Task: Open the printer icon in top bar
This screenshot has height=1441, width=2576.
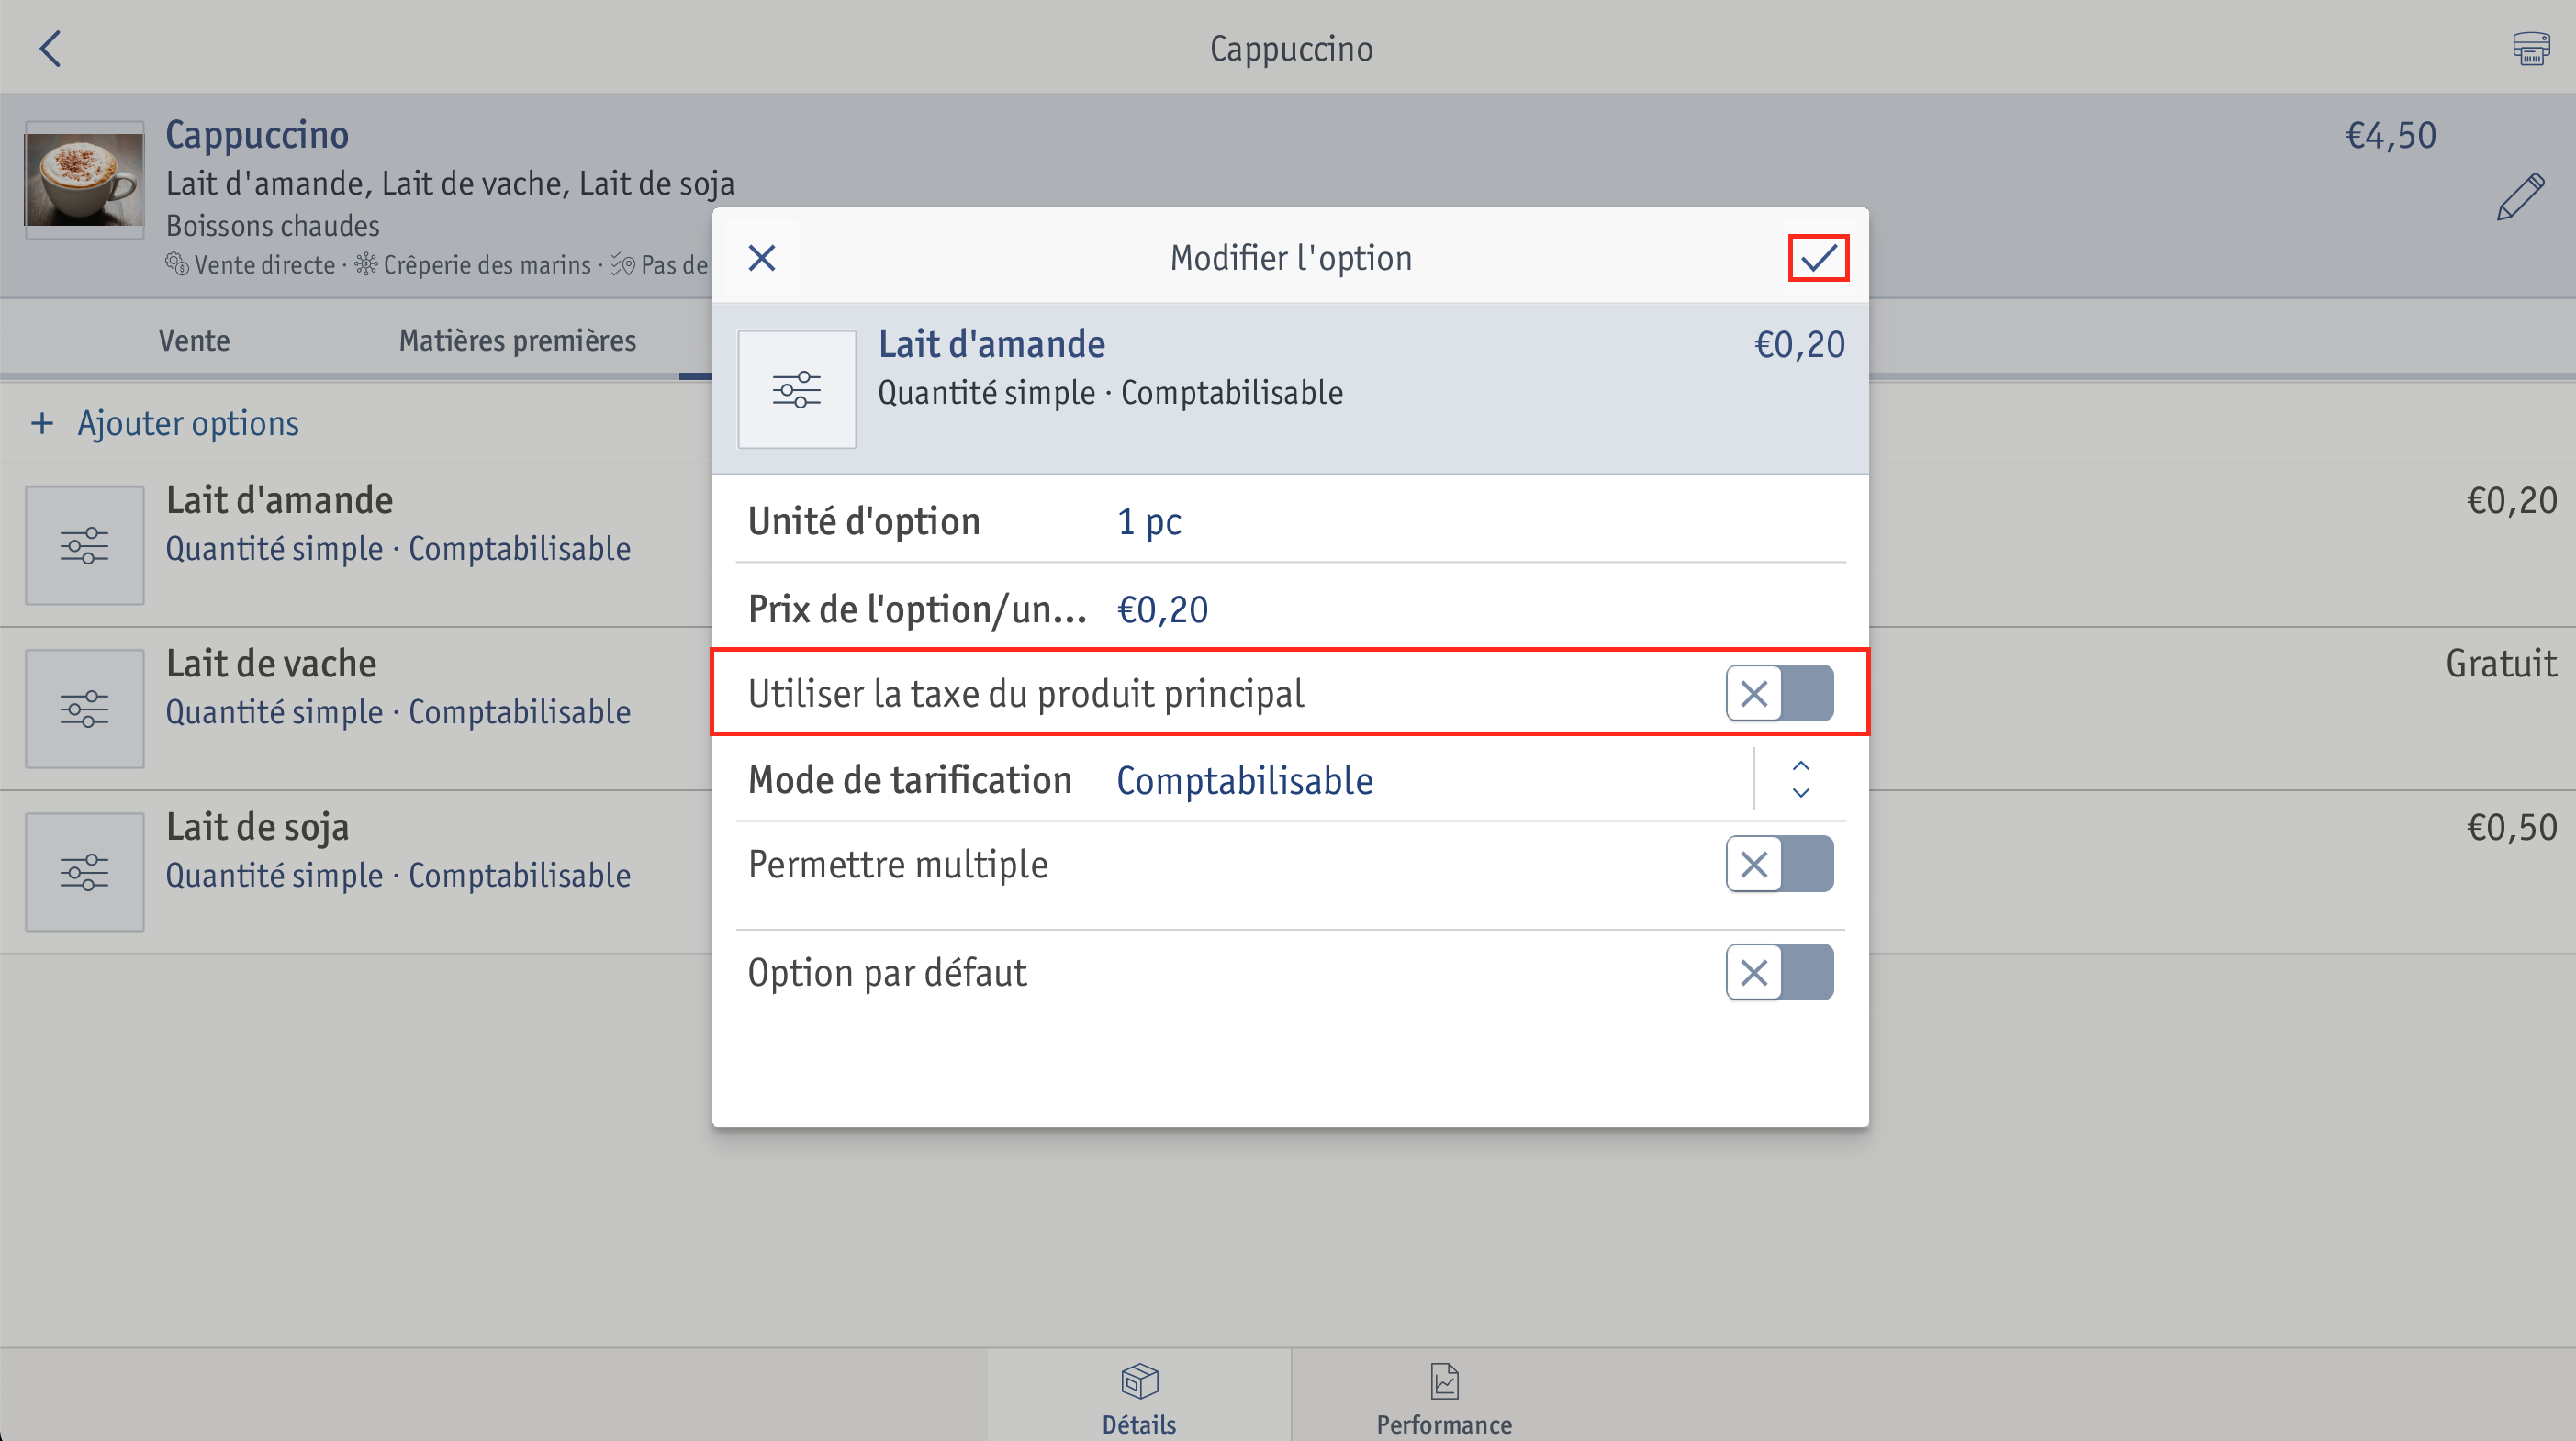Action: (x=2531, y=48)
